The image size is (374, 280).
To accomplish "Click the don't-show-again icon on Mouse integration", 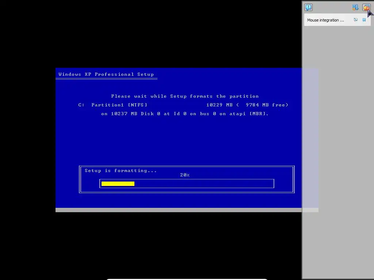I will [x=356, y=20].
